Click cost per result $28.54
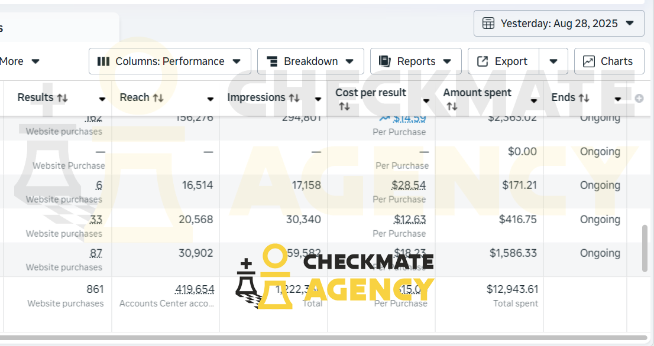This screenshot has height=346, width=654. pyautogui.click(x=409, y=185)
